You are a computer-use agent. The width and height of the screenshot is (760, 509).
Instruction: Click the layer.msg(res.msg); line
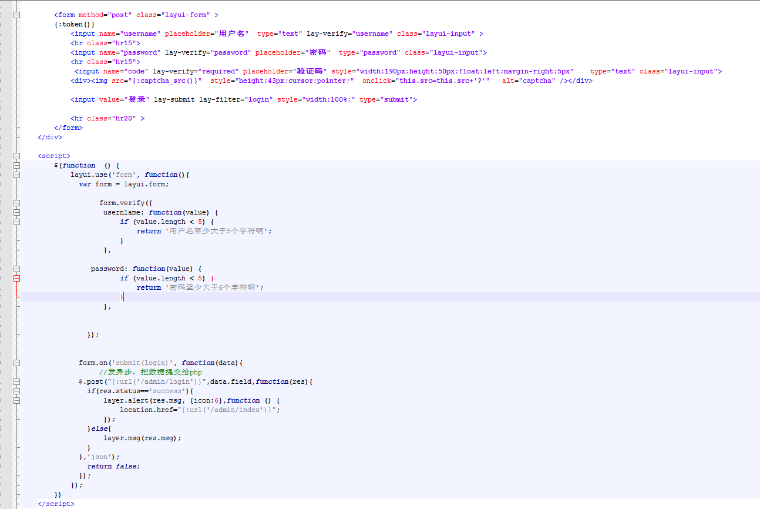click(143, 438)
